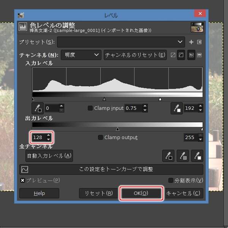Pick gray point for all channels
This screenshot has width=228, height=228.
click(183, 156)
